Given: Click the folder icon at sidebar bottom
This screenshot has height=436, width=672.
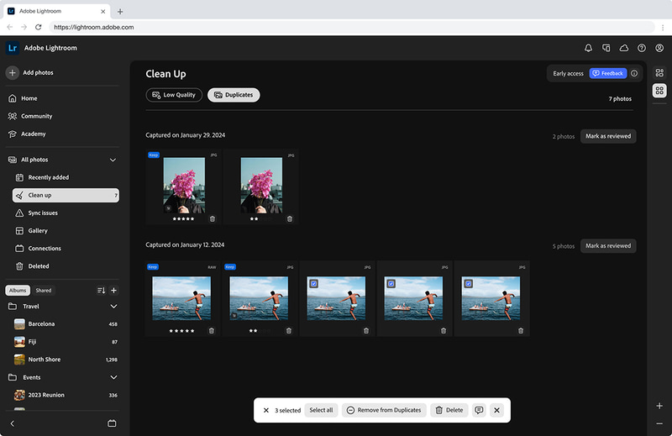Looking at the screenshot, I should [x=112, y=423].
